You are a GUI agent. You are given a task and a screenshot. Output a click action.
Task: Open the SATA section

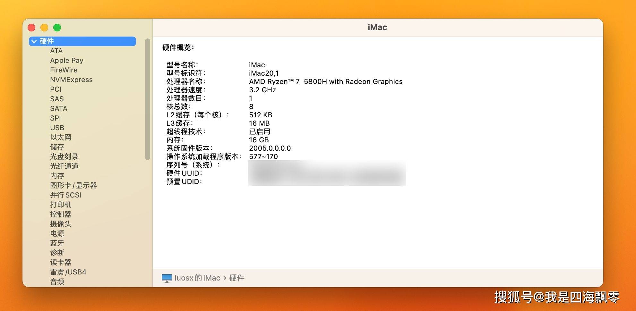point(59,109)
